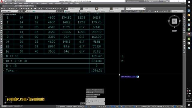Open the Text Style icon left of Standard dropdown

(67, 9)
